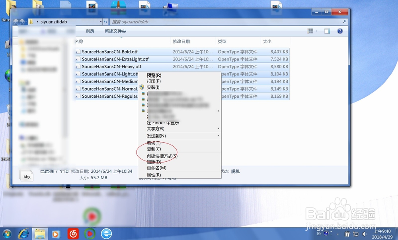
Task: Change view layout icon in toolbar
Action: [x=310, y=31]
